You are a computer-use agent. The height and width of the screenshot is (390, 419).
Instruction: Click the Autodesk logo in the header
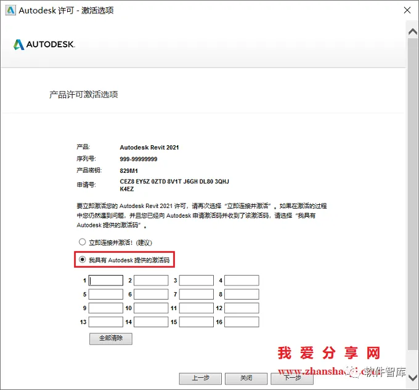pos(44,44)
